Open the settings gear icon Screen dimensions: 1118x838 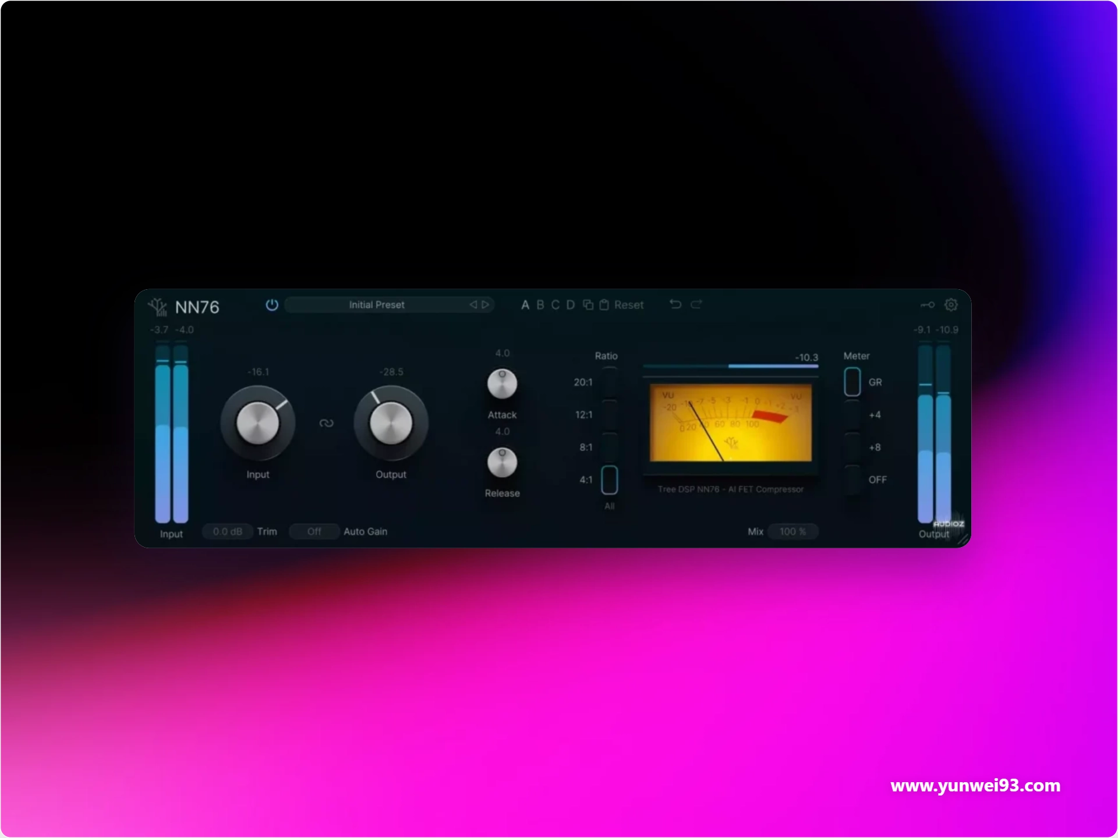(951, 305)
